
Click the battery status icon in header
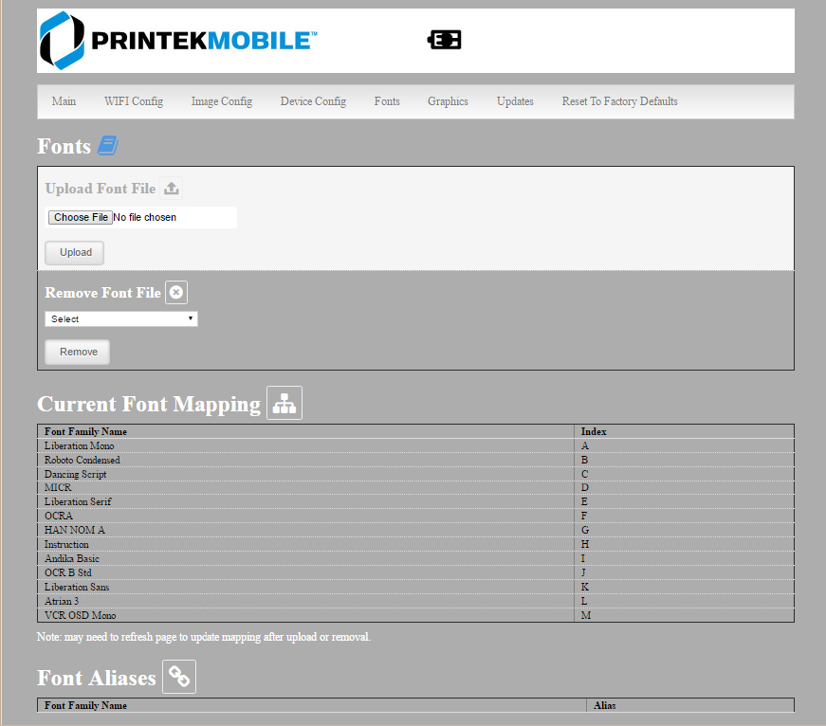coord(444,40)
